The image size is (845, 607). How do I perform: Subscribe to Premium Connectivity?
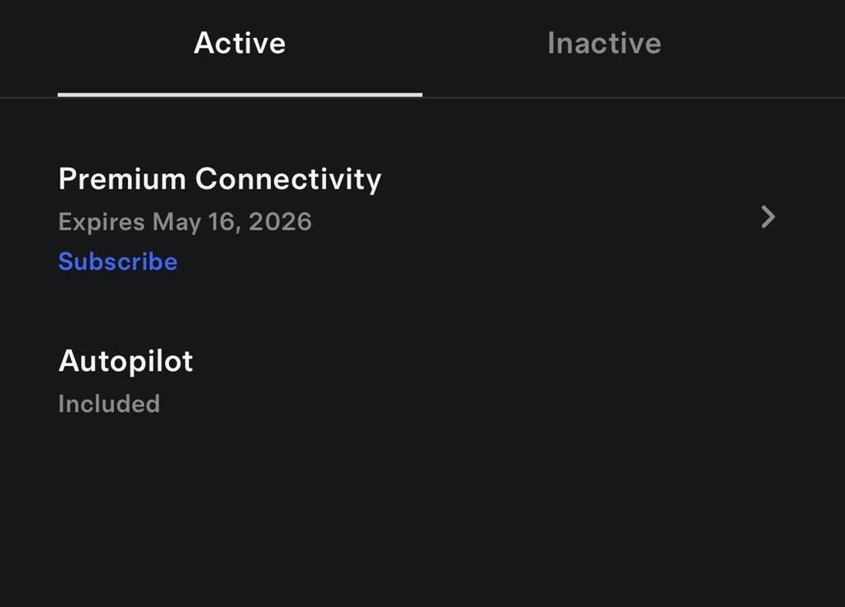pos(118,262)
